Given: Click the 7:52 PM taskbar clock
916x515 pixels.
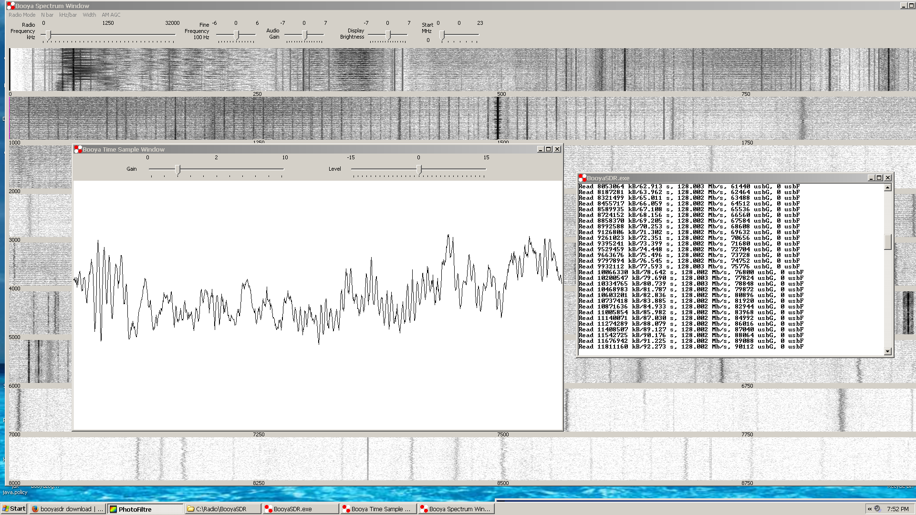Looking at the screenshot, I should pyautogui.click(x=898, y=509).
